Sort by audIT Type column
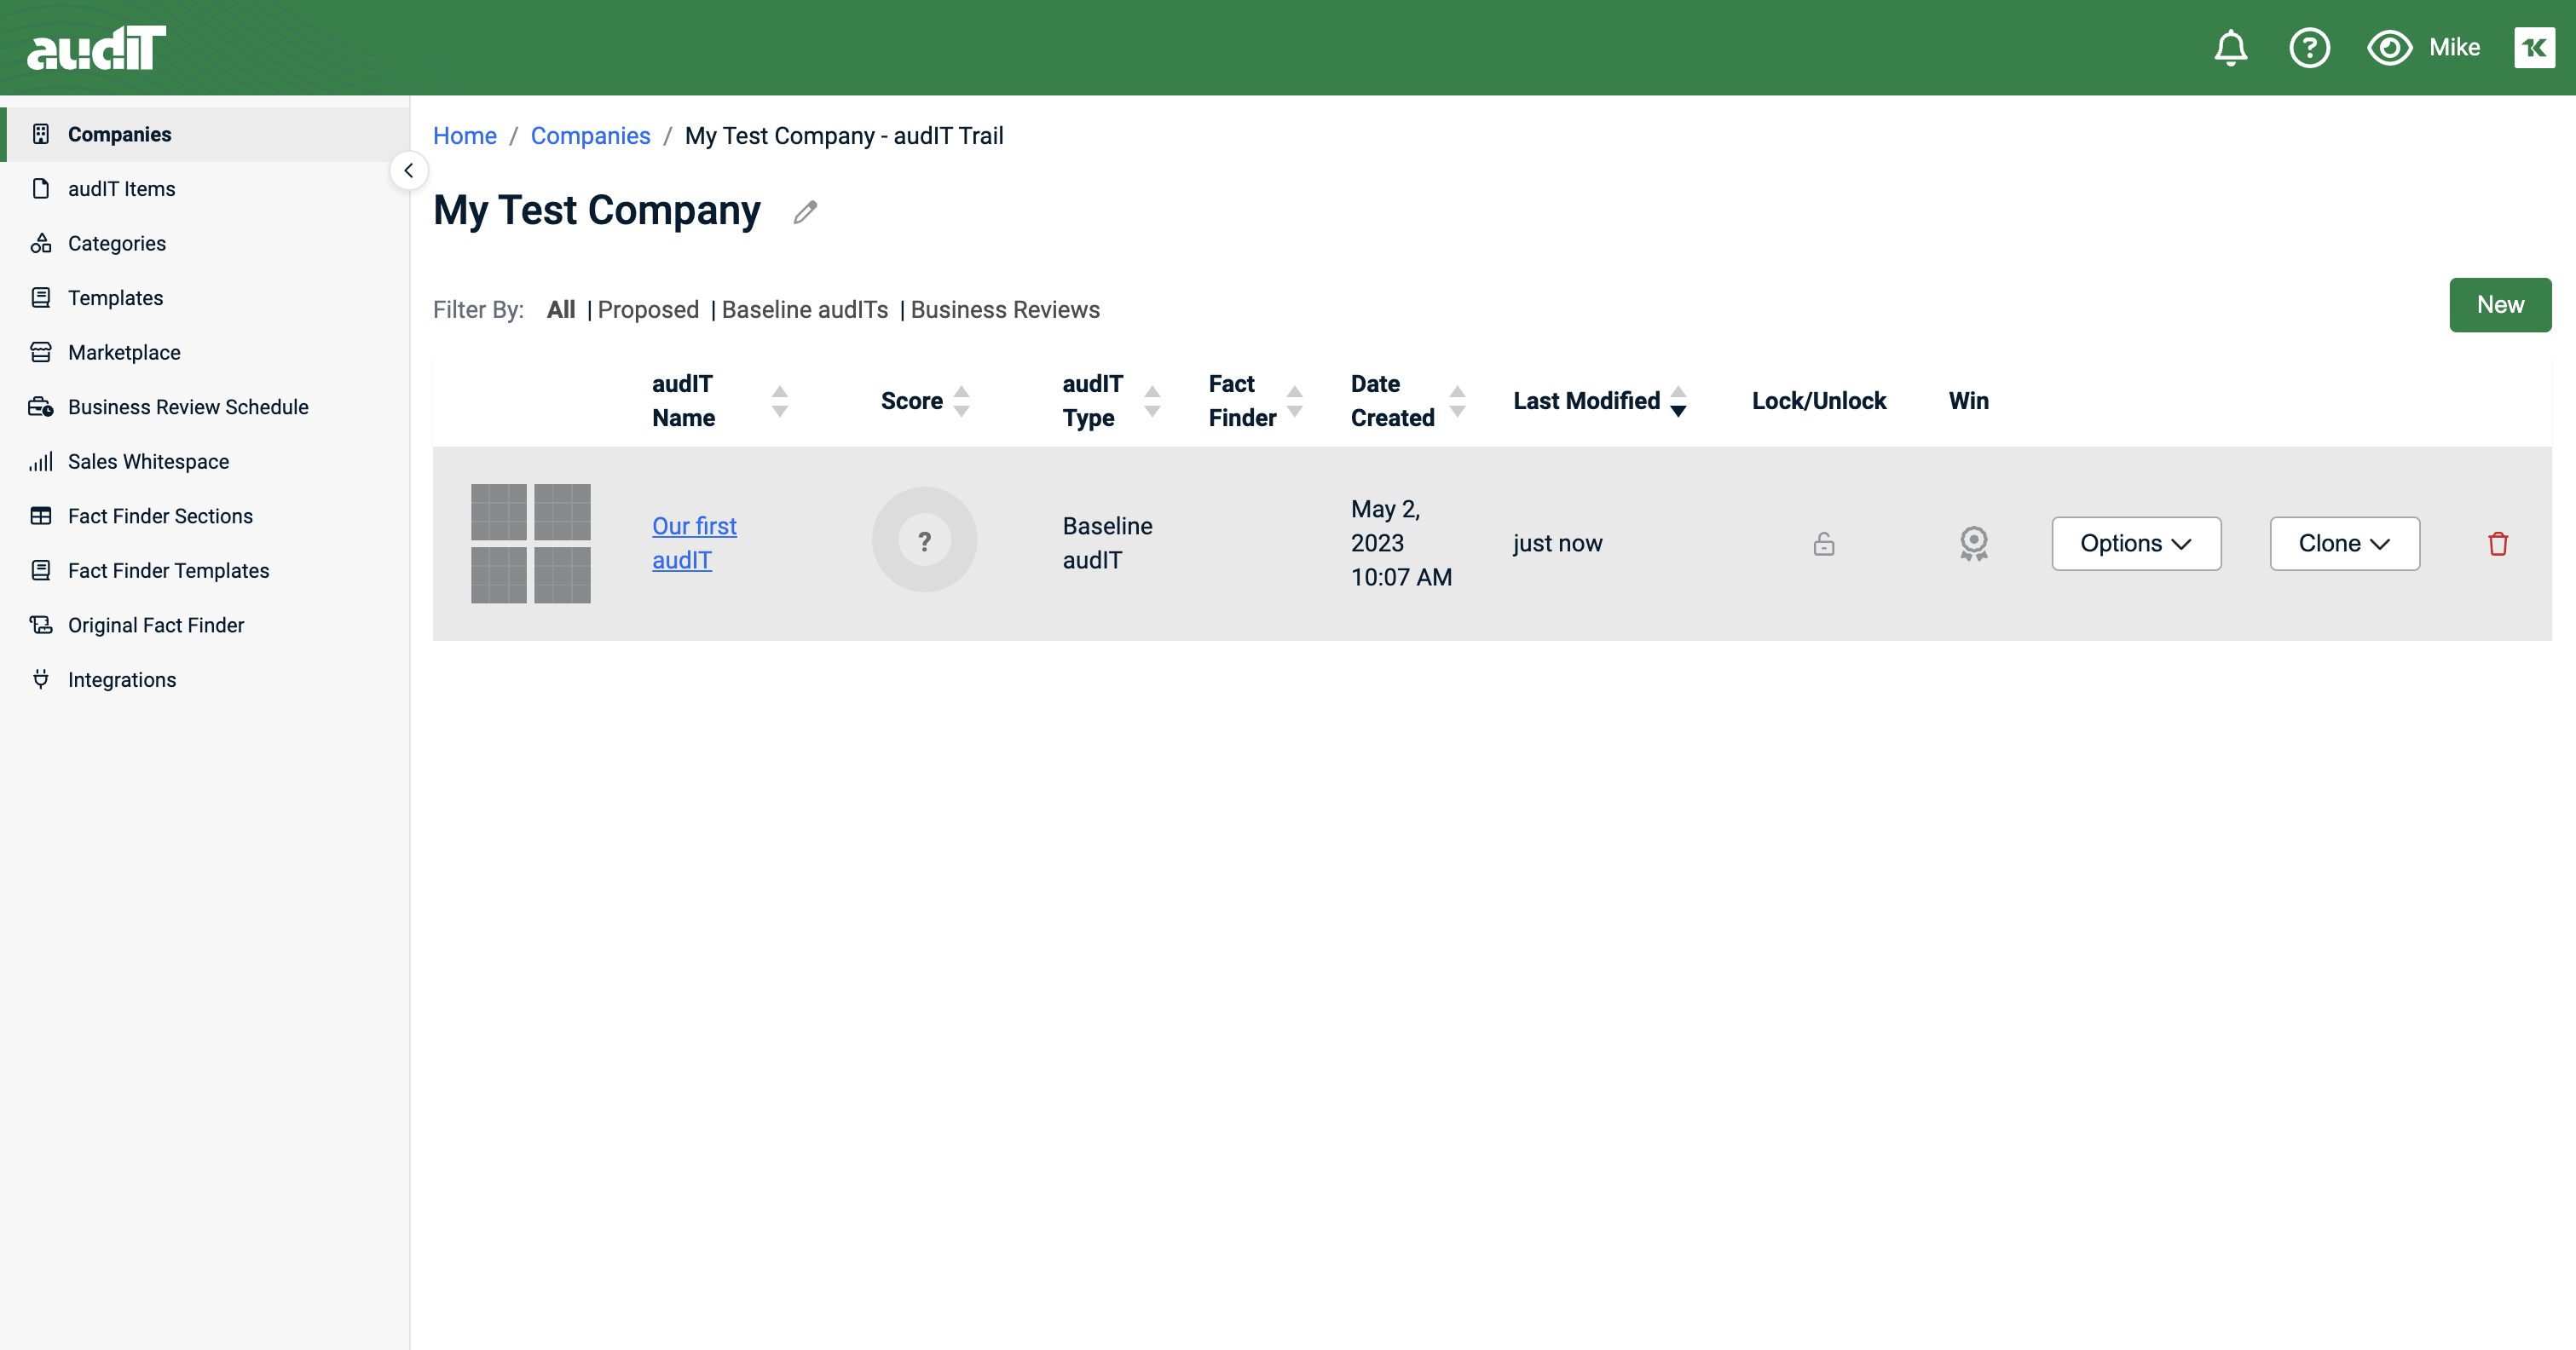Viewport: 2576px width, 1350px height. pyautogui.click(x=1152, y=401)
